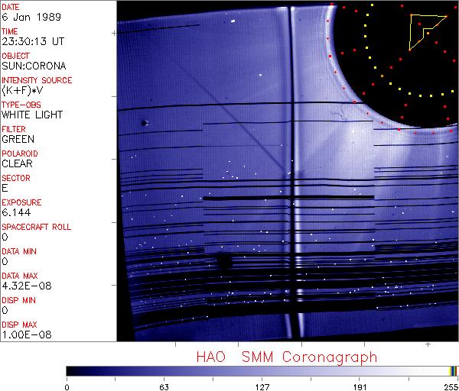Click the small dark spot artifact in the upper left

click(x=144, y=122)
